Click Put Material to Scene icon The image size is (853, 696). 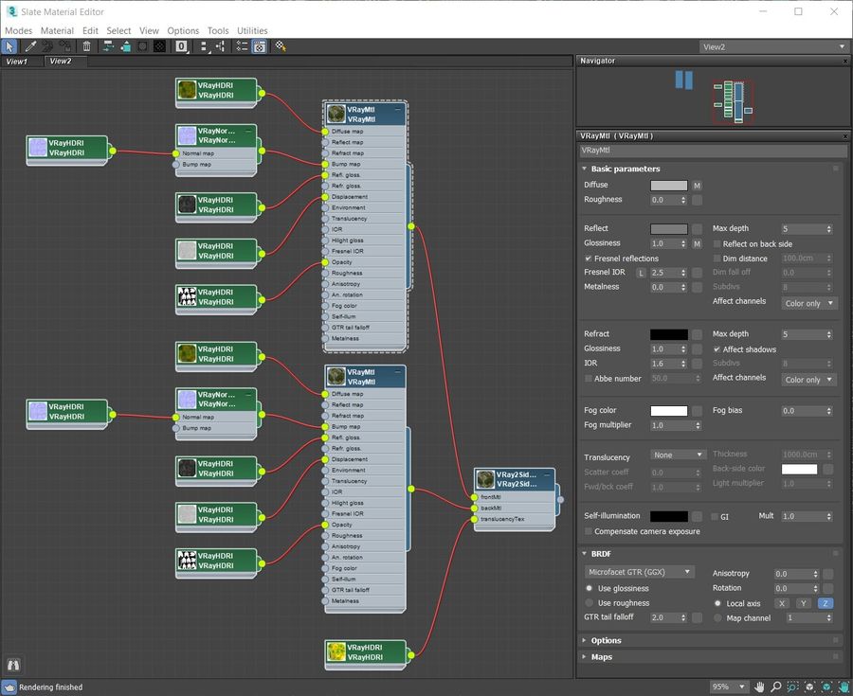tap(48, 46)
